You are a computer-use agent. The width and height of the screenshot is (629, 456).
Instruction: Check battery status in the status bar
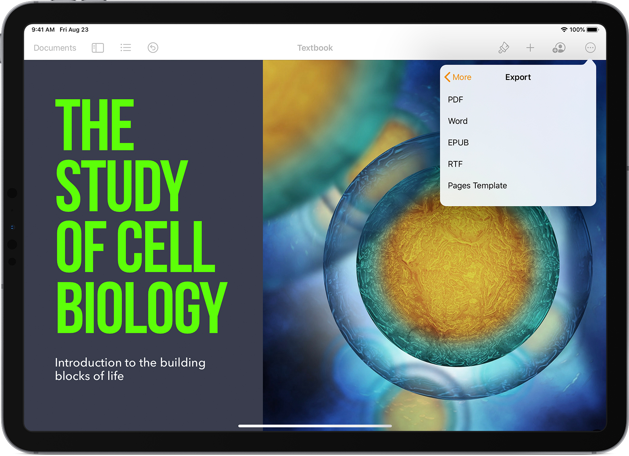[x=593, y=29]
